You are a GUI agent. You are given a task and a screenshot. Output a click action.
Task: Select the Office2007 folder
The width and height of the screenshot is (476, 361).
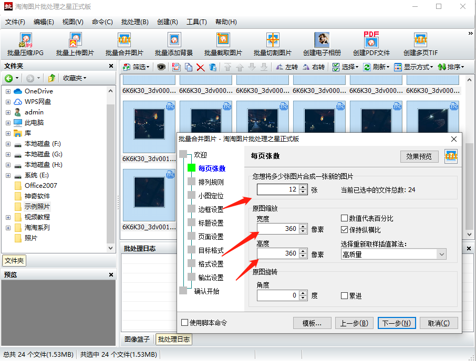point(40,186)
